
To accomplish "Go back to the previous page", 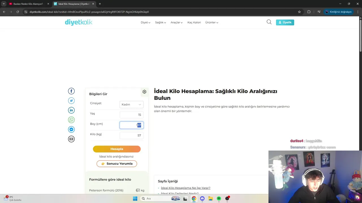I will tap(4, 12).
